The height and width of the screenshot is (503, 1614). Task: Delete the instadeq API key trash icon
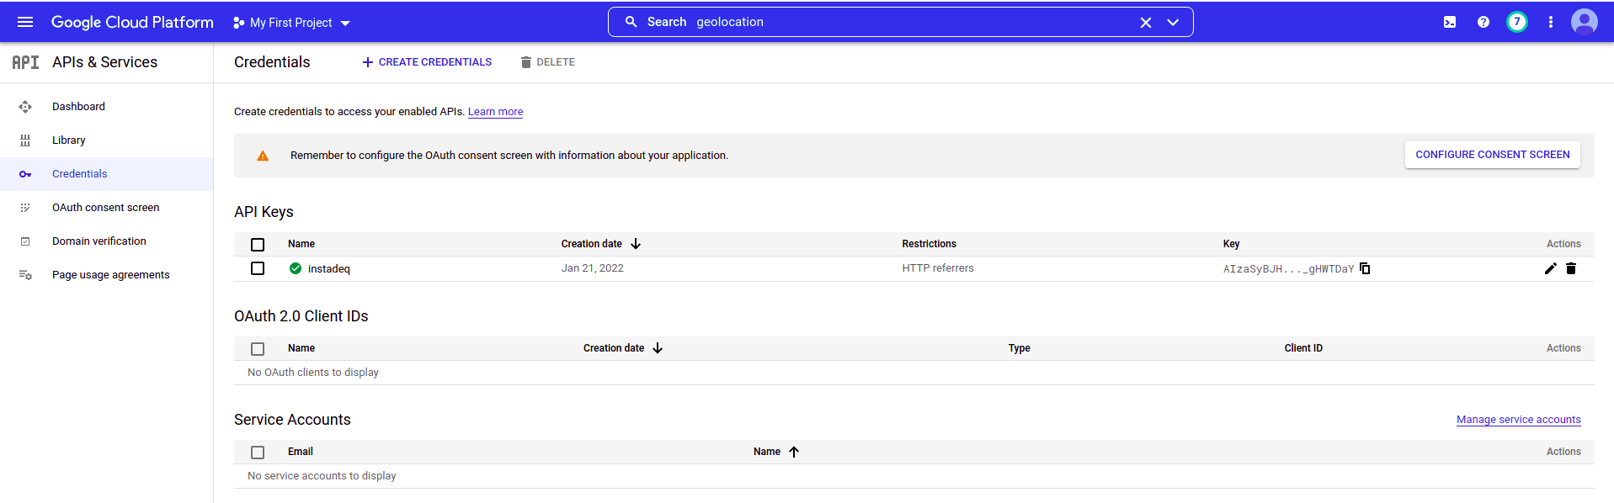pyautogui.click(x=1571, y=268)
